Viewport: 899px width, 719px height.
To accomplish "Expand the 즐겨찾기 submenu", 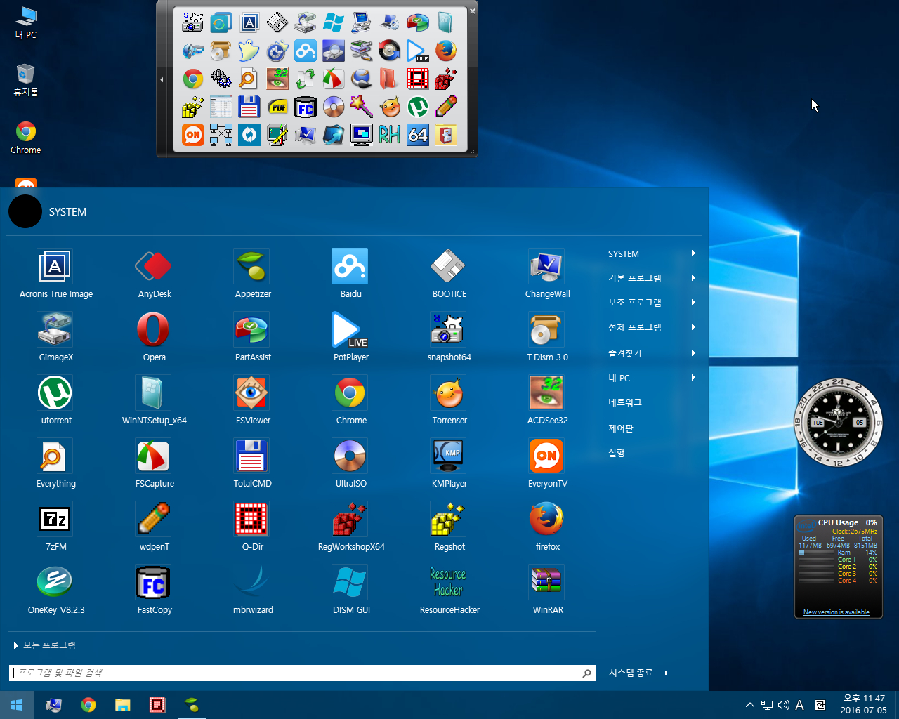I will pos(652,353).
